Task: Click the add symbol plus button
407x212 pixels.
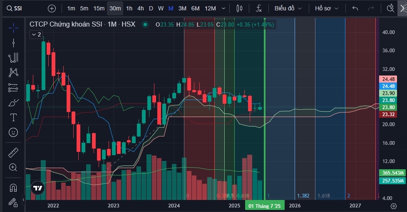Action: 52,8
